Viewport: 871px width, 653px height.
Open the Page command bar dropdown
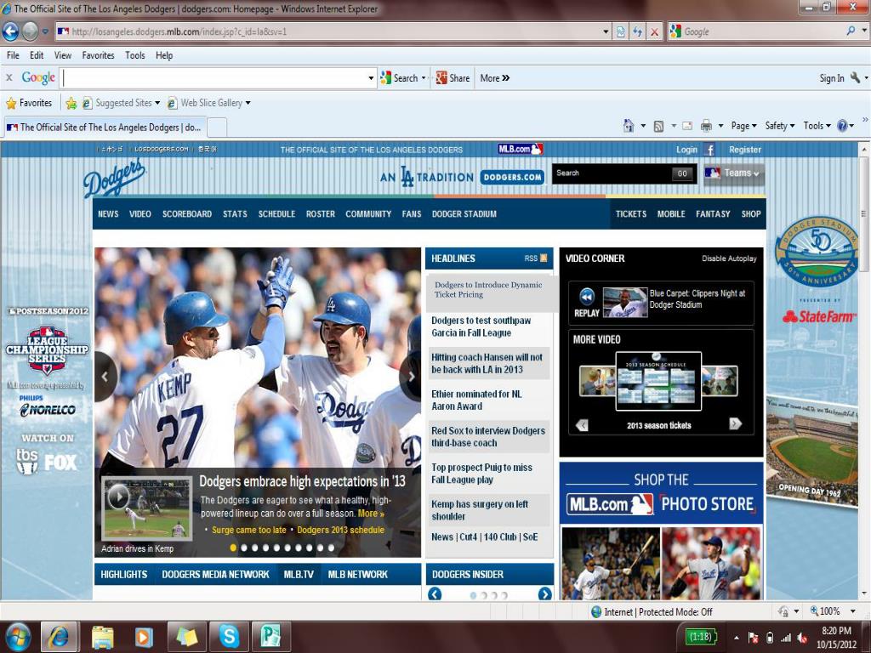click(743, 126)
